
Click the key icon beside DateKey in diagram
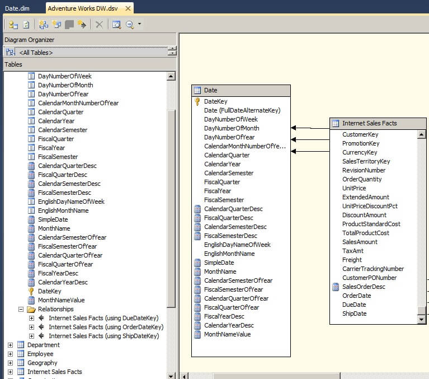(x=197, y=102)
